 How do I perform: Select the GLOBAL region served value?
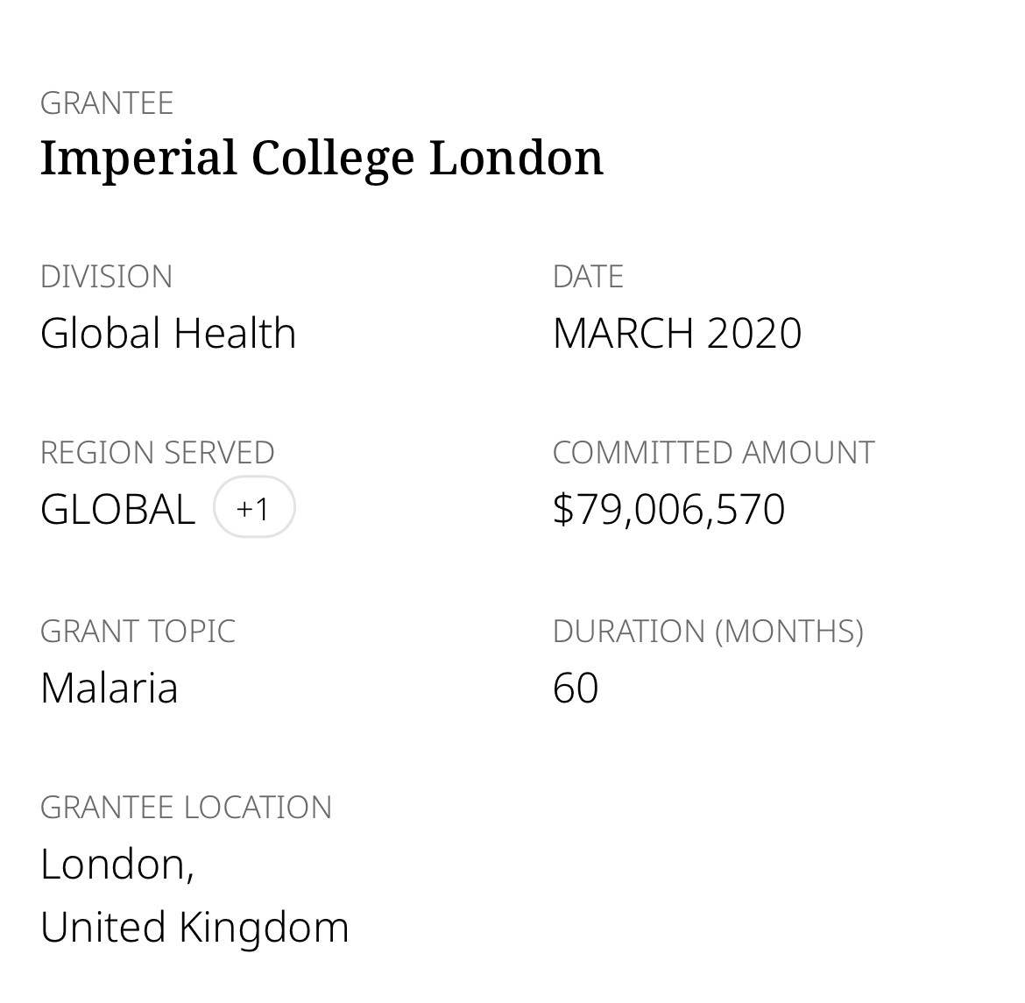pyautogui.click(x=117, y=510)
